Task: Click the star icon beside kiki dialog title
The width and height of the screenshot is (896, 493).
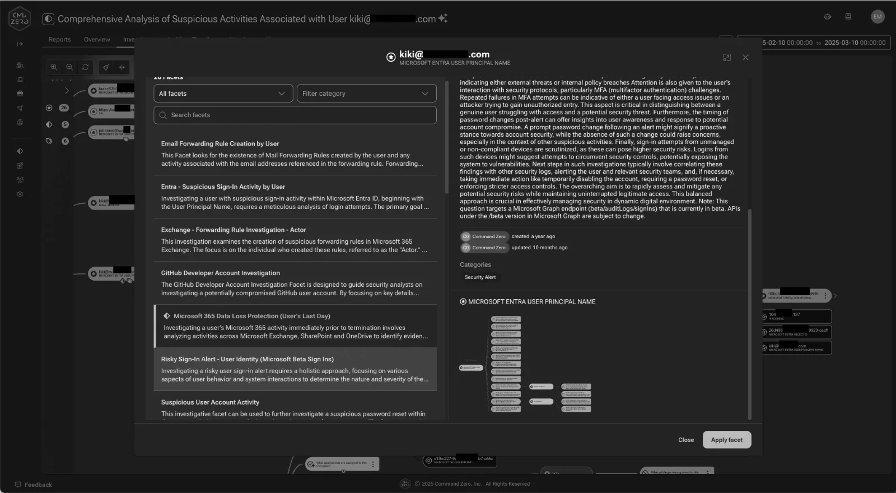Action: tap(391, 57)
